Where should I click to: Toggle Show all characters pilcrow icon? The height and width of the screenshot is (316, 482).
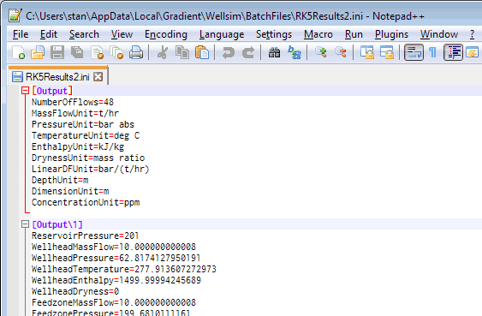pyautogui.click(x=433, y=52)
